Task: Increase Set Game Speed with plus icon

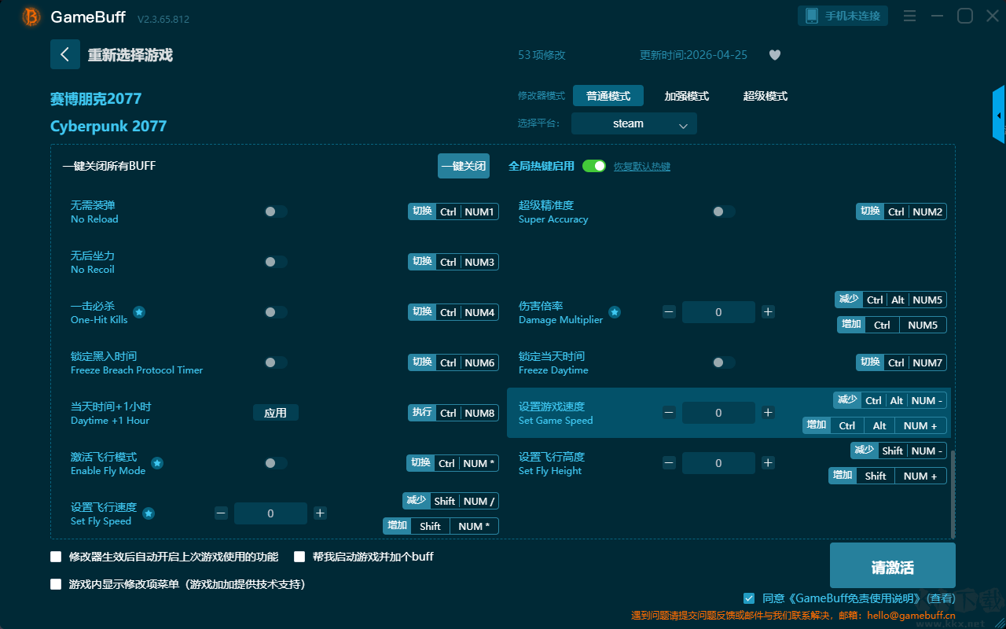Action: tap(768, 413)
